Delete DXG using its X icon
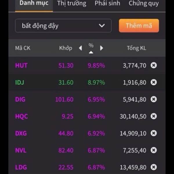This screenshot has width=174, height=174. [154, 133]
